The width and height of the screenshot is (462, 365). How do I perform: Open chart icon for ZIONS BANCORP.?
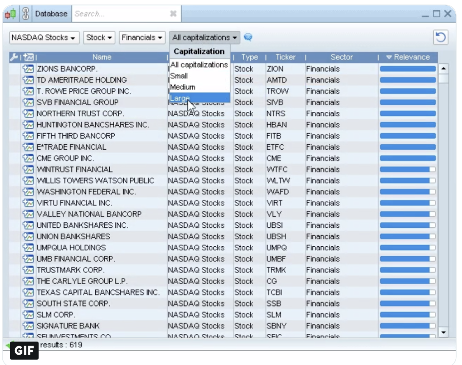(28, 69)
